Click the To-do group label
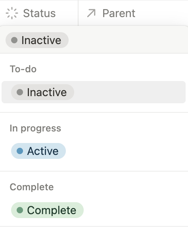The image size is (188, 228). (x=23, y=69)
